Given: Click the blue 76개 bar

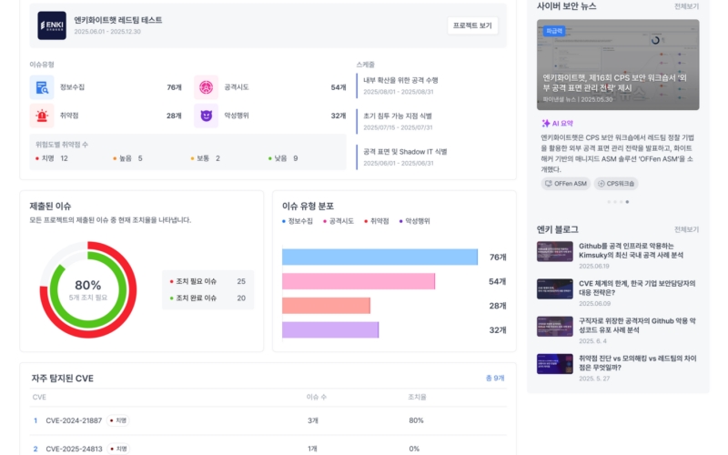Looking at the screenshot, I should (x=379, y=258).
